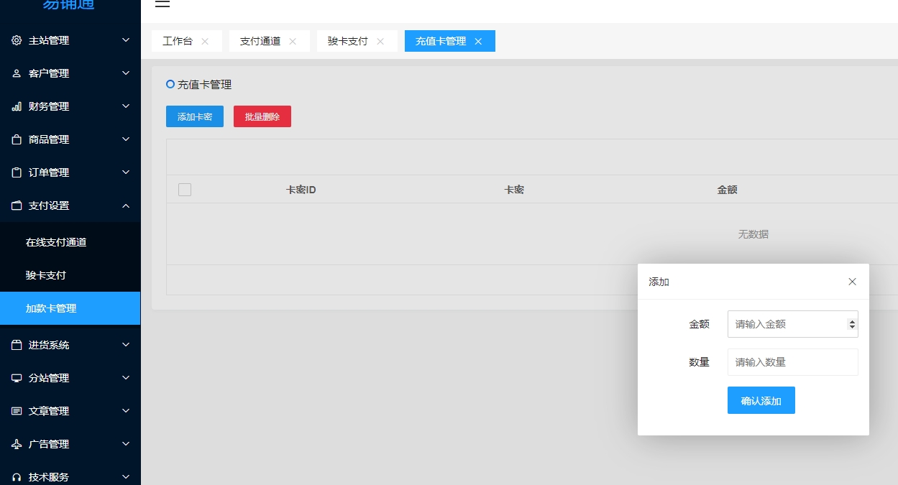The height and width of the screenshot is (485, 898).
Task: Collapse the 支付设置 menu chevron
Action: (x=126, y=205)
